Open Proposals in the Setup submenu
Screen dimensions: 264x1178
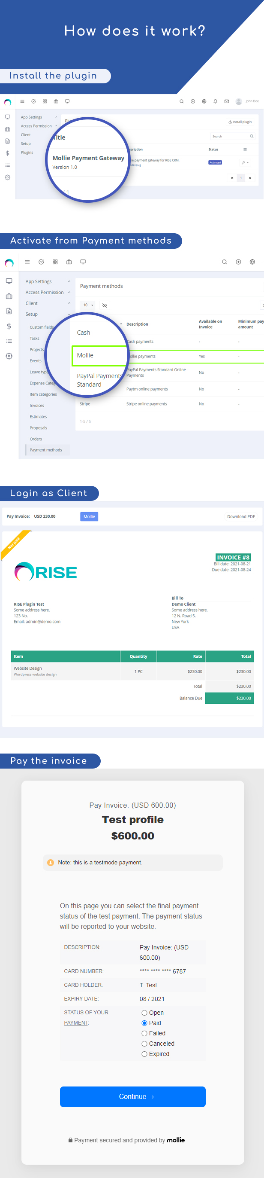point(38,428)
